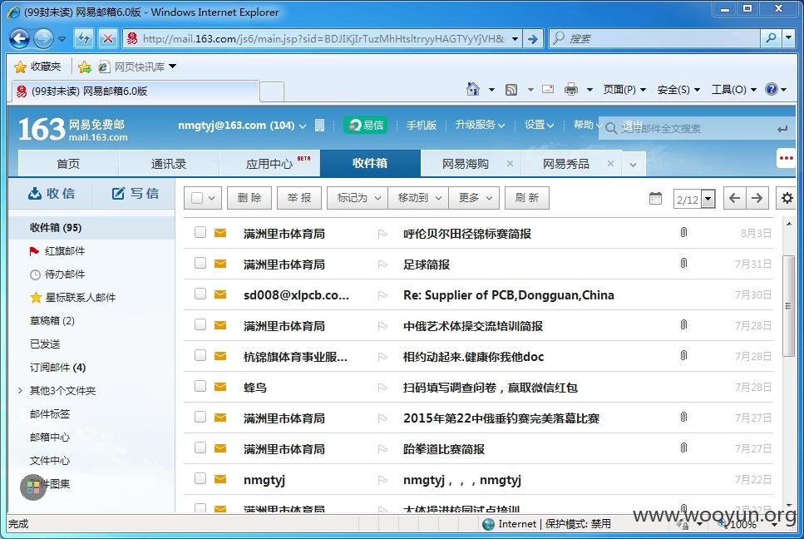Click the Favorites star icon
Image resolution: width=804 pixels, height=539 pixels.
(21, 67)
